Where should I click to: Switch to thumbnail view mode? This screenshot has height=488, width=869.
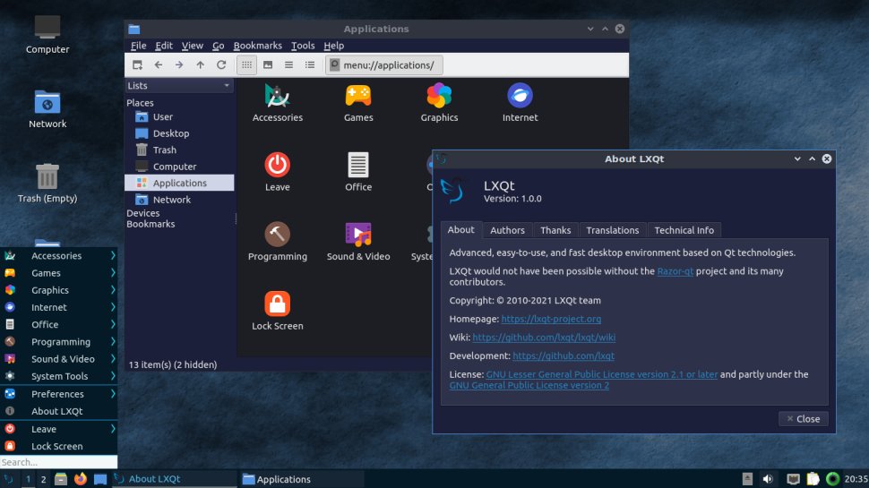coord(268,65)
